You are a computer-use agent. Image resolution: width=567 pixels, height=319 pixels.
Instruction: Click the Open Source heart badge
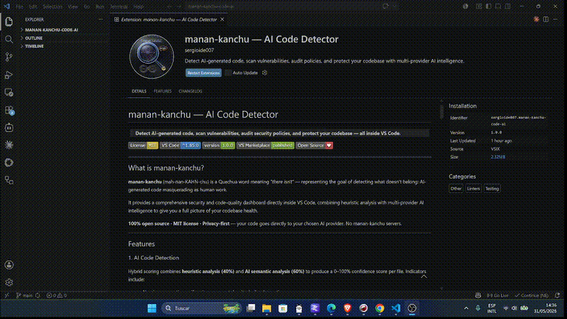(x=314, y=145)
